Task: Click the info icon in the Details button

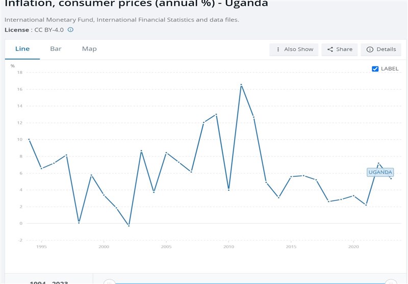Action: [370, 49]
